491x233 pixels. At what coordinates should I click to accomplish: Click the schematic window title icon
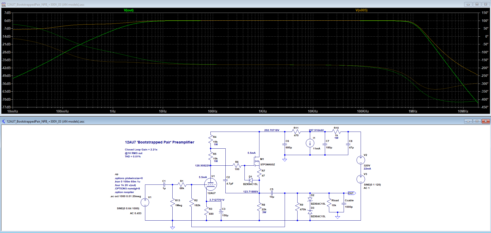click(4, 121)
